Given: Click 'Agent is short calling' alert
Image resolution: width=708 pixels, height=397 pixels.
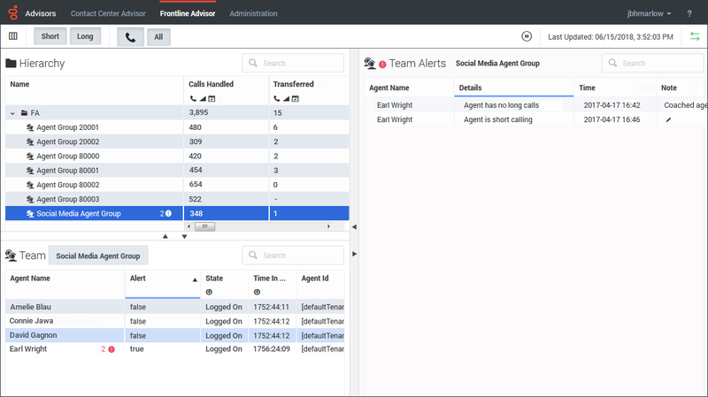Looking at the screenshot, I should click(498, 119).
